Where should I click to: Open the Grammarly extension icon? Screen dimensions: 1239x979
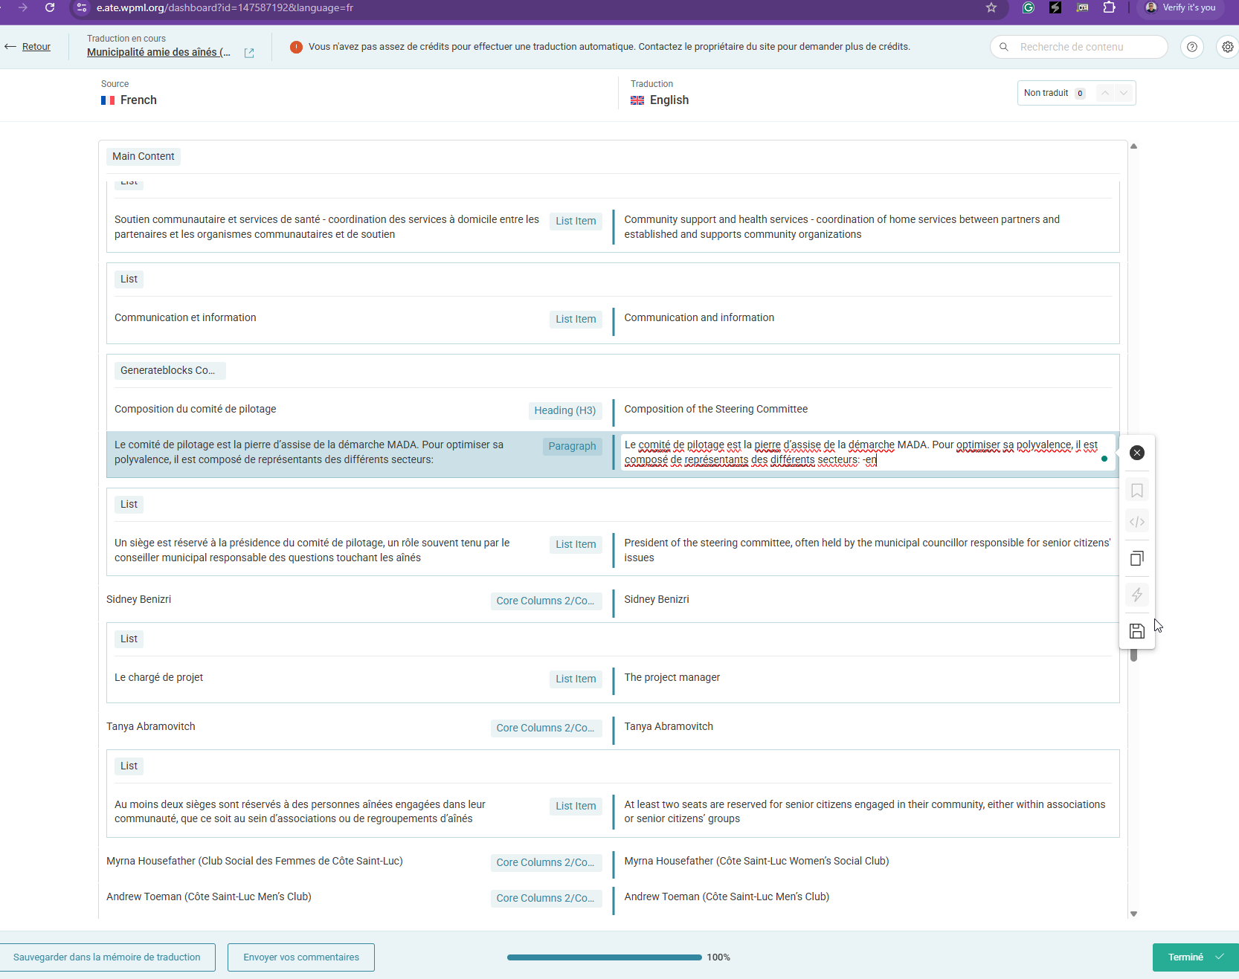(1029, 7)
